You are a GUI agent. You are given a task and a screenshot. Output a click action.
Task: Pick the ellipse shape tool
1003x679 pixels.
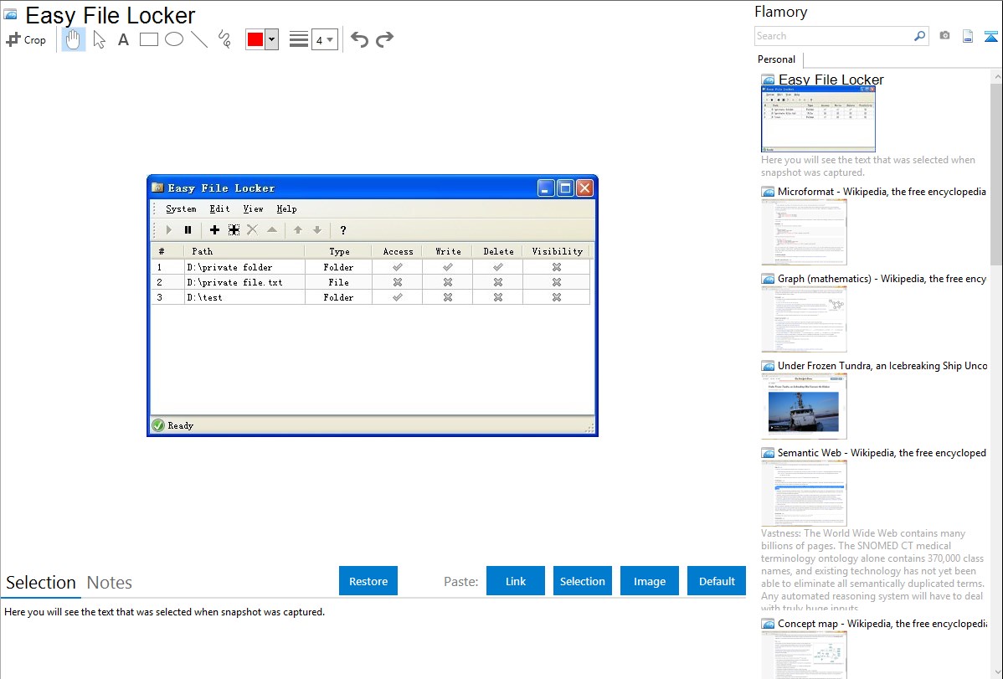pos(174,39)
